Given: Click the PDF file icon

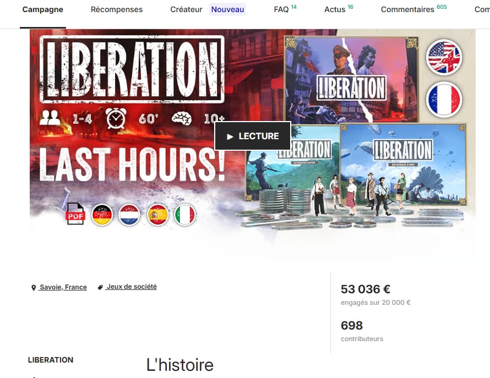Looking at the screenshot, I should (x=75, y=213).
